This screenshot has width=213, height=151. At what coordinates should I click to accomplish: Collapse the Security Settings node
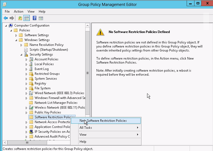coord(21,55)
